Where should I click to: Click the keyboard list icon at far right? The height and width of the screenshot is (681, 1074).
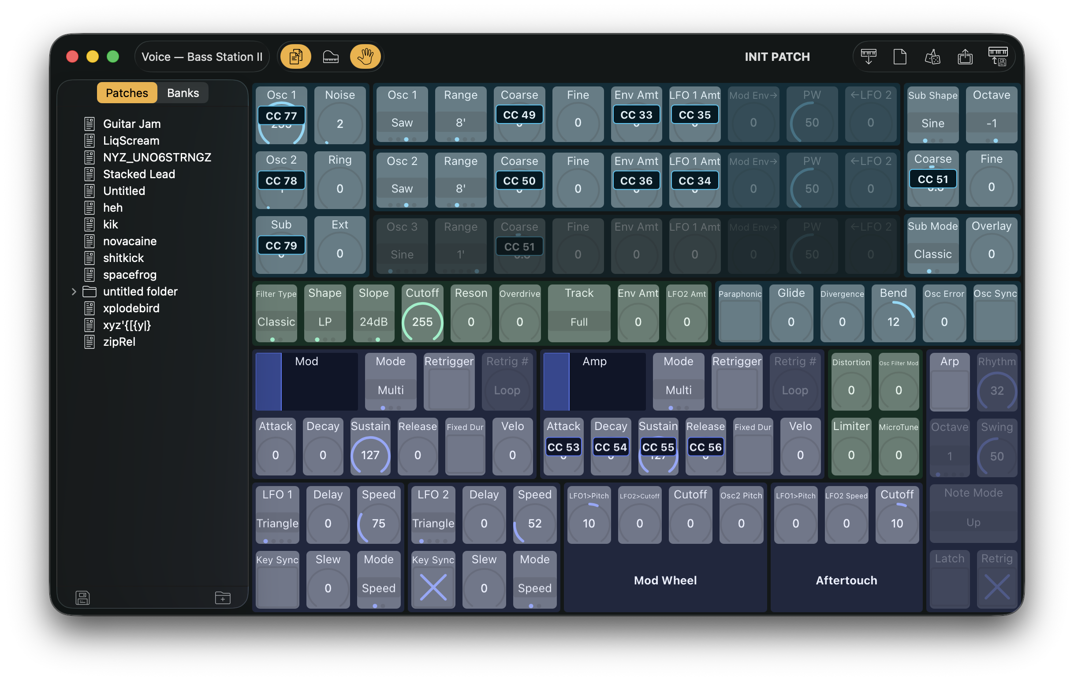(998, 56)
